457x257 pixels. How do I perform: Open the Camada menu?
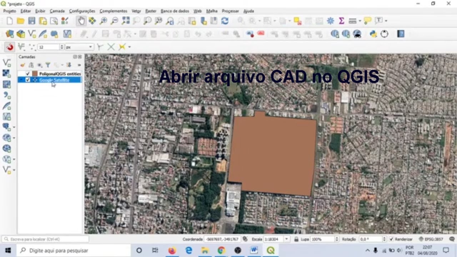point(57,11)
